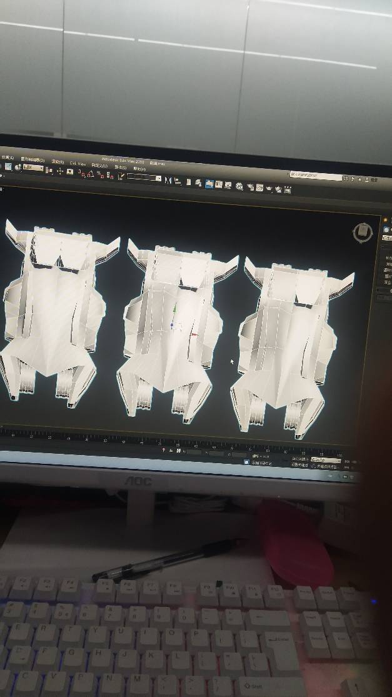392x697 pixels.
Task: Open the Customize menu
Action: [99, 166]
